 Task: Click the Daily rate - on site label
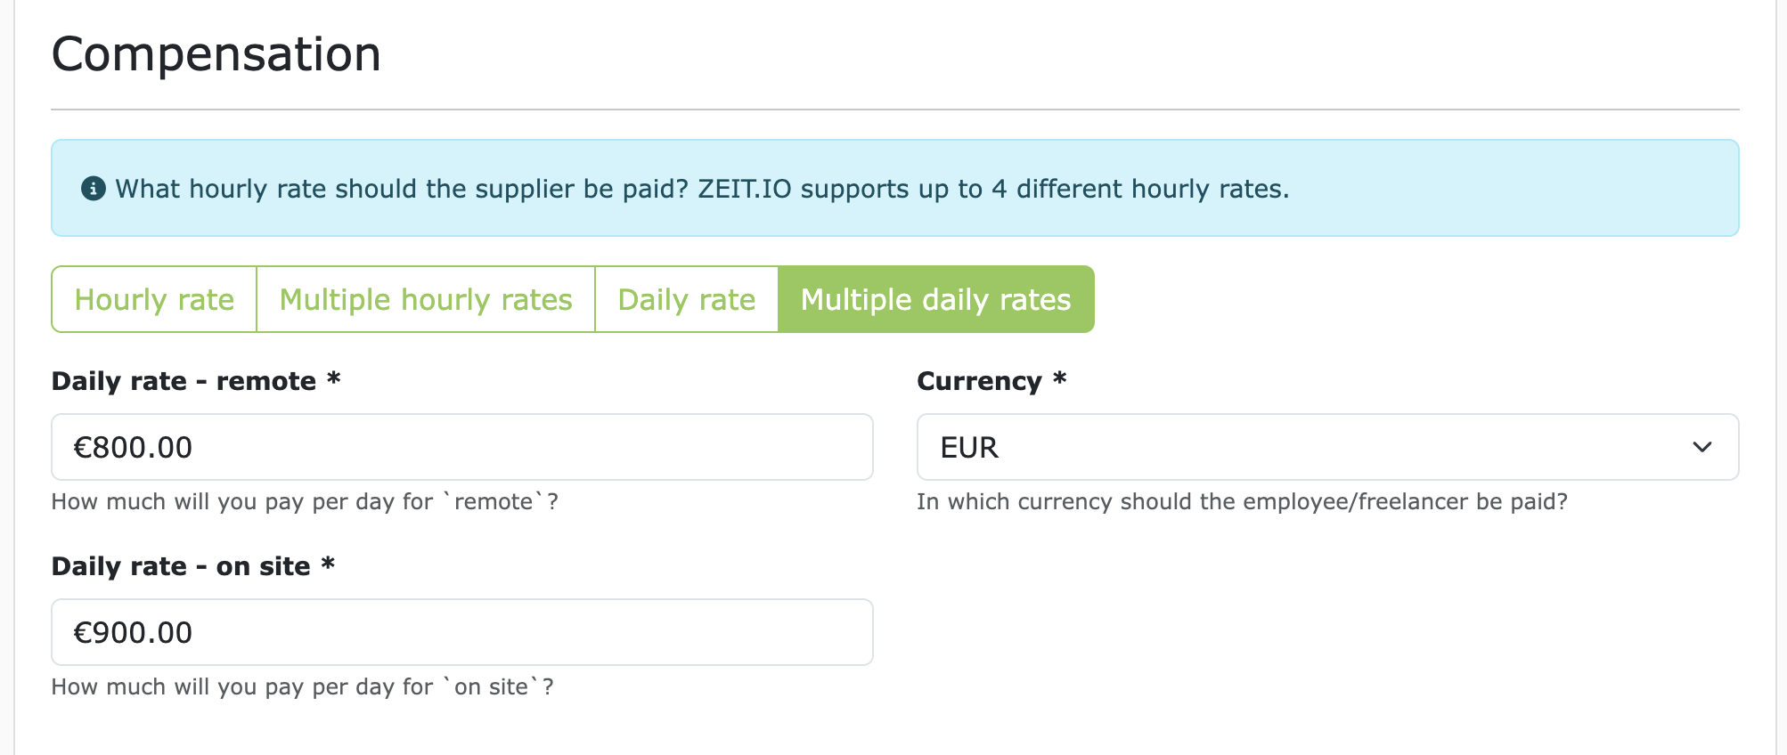192,565
